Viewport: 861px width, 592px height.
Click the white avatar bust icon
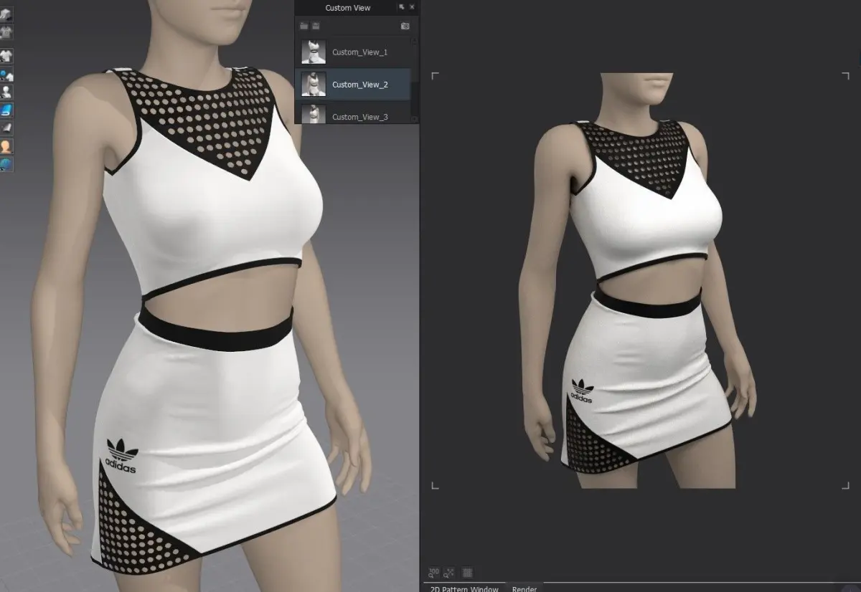tap(6, 92)
